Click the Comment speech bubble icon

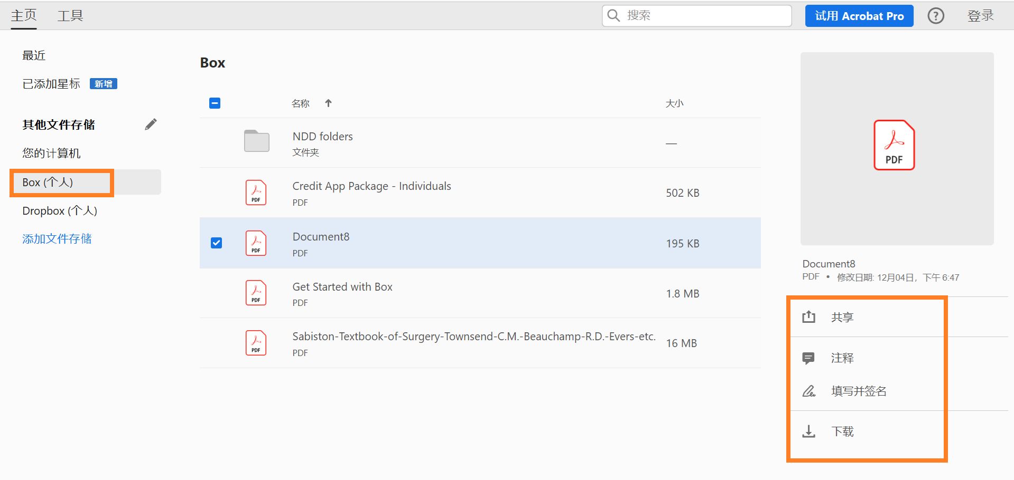pos(808,358)
